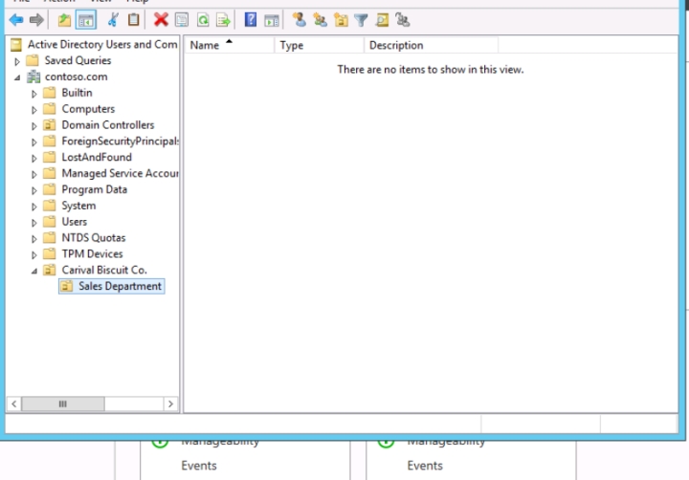
Task: Select NTDS Quotas in the tree
Action: click(94, 237)
